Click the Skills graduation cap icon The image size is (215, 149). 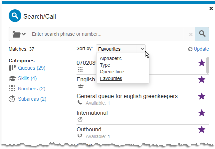[x=12, y=78]
